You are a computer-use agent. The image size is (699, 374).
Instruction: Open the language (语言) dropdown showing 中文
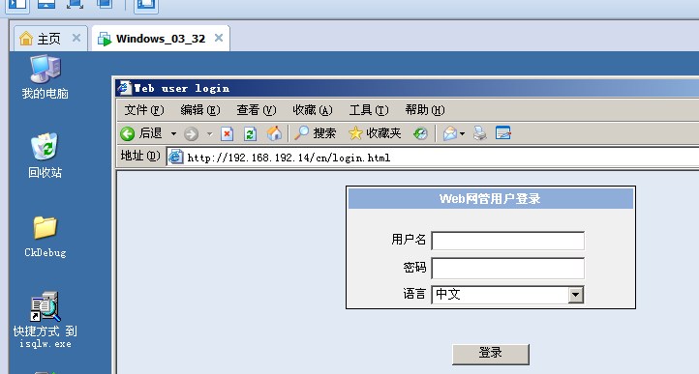tap(507, 295)
